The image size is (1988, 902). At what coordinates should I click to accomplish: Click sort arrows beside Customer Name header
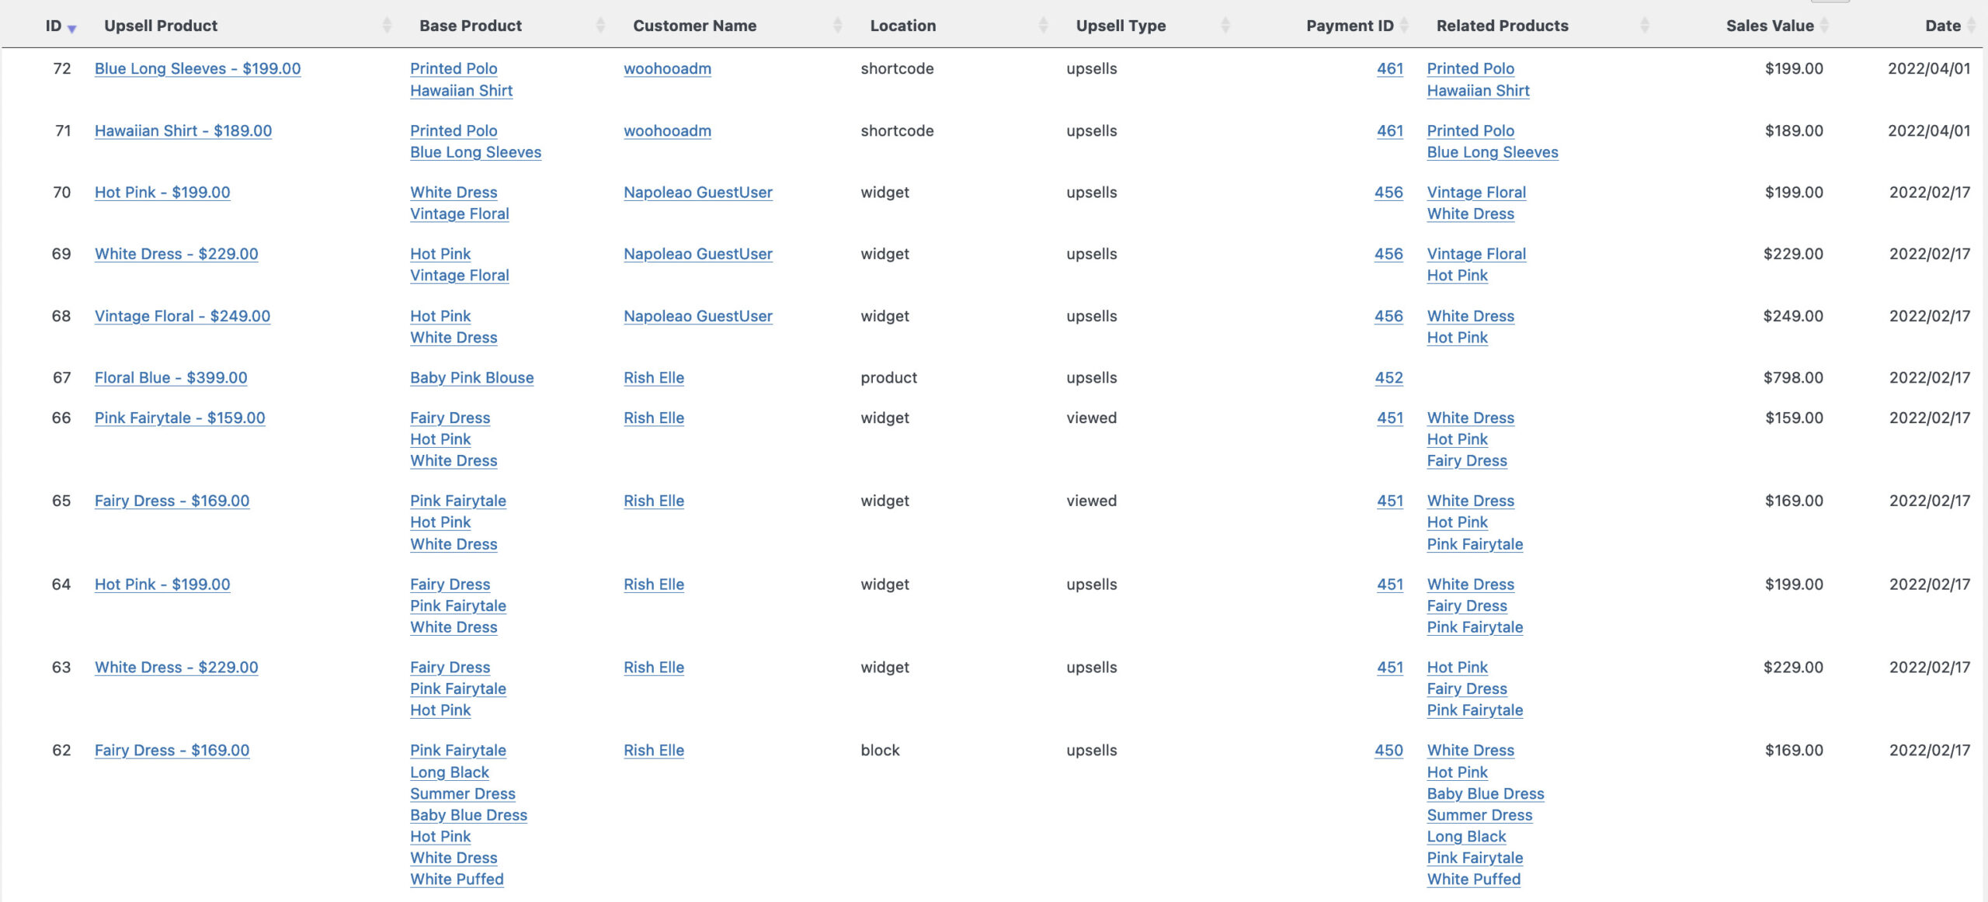click(x=837, y=26)
